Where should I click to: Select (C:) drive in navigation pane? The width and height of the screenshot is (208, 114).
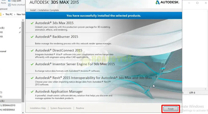click(1, 92)
